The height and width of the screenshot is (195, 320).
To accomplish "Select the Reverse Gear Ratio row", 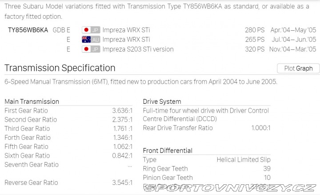I will coord(68,183).
